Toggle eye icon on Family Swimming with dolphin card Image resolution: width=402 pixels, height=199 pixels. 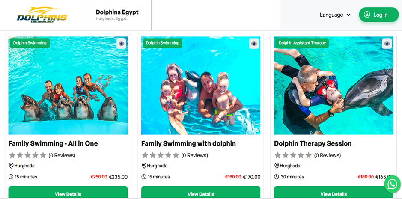[x=254, y=43]
